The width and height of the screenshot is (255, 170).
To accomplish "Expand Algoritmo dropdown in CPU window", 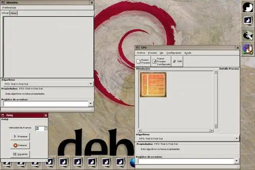I will [237, 138].
